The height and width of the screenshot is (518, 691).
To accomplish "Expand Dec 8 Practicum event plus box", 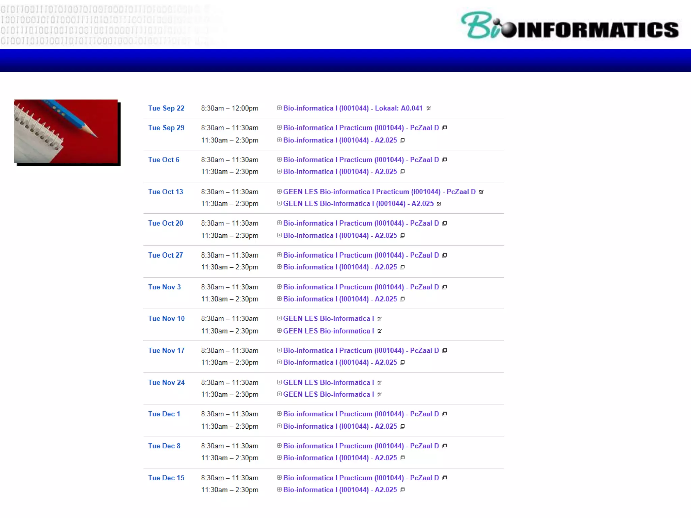I will click(x=279, y=445).
